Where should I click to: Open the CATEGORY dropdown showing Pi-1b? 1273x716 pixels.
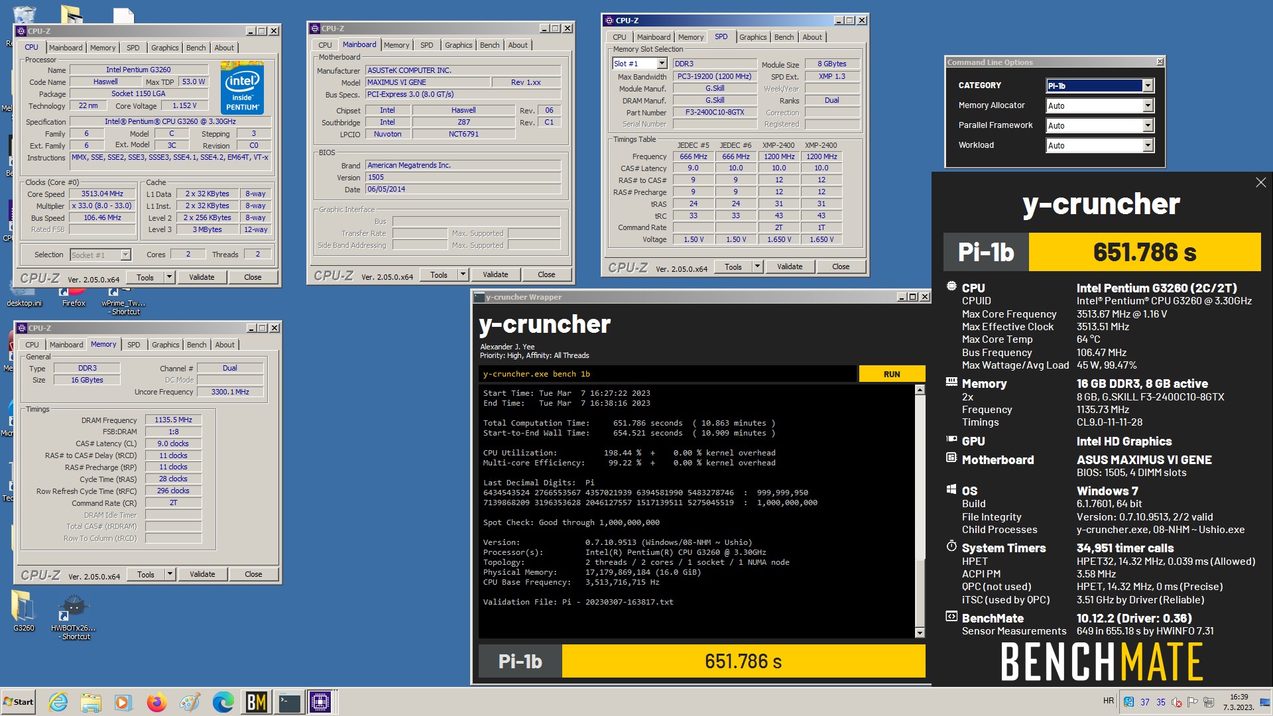(x=1100, y=86)
